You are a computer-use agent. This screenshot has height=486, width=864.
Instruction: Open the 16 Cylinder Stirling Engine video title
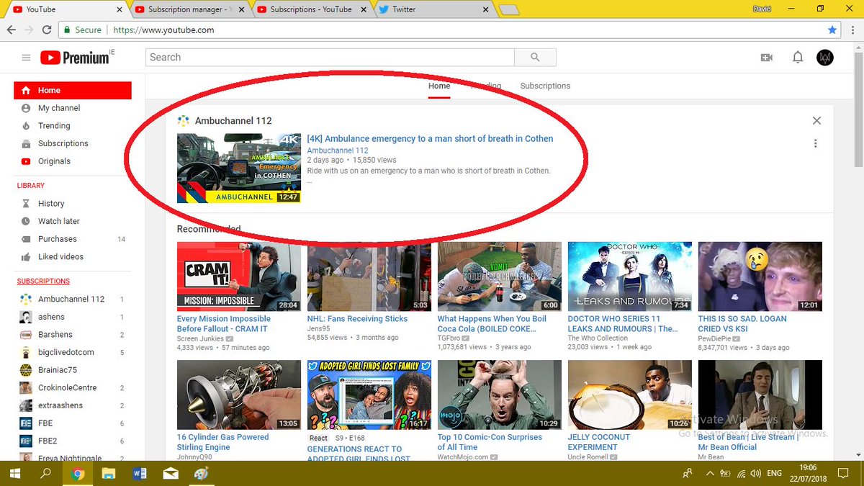(223, 442)
